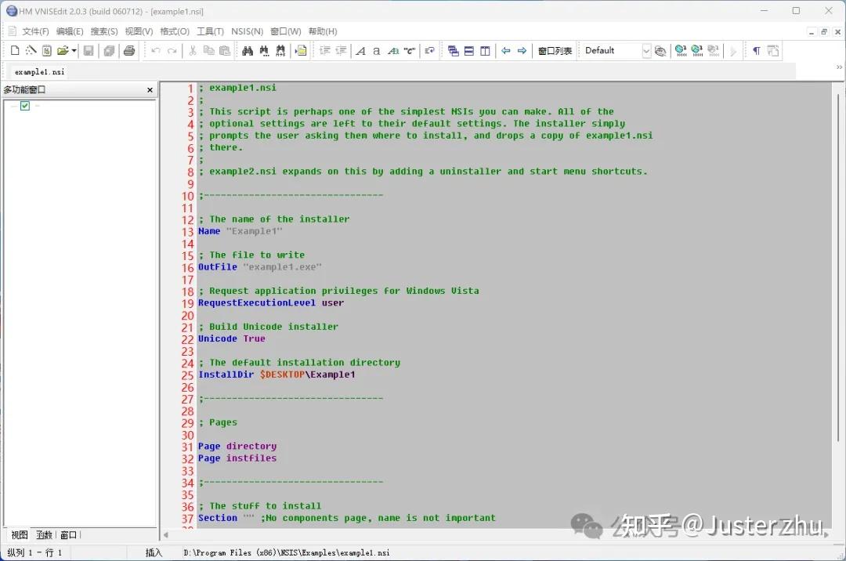This screenshot has width=846, height=561.
Task: Open the 帮助(H) menu
Action: tap(323, 31)
